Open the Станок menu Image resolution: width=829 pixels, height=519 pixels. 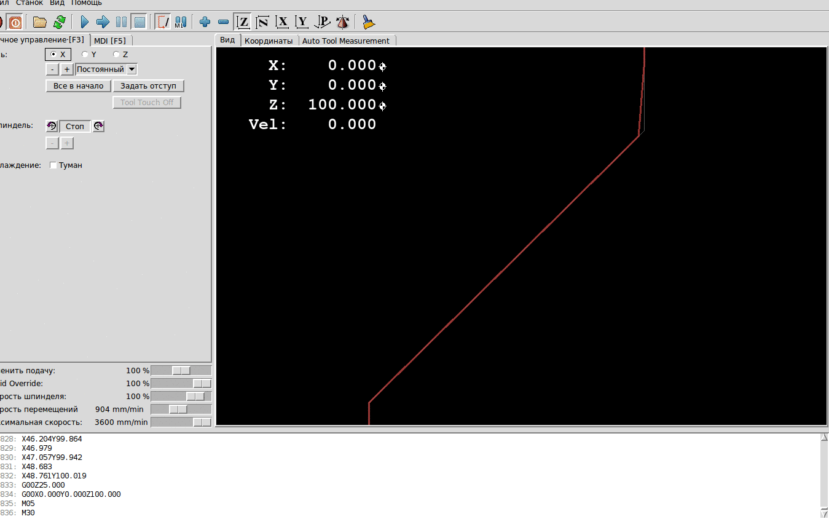pyautogui.click(x=29, y=3)
